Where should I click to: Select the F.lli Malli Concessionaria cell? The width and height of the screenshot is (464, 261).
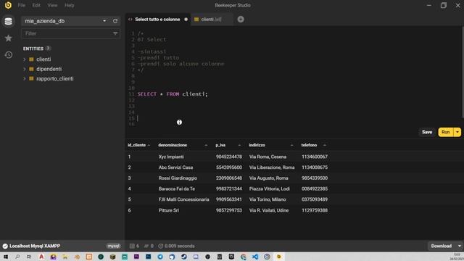(x=183, y=199)
